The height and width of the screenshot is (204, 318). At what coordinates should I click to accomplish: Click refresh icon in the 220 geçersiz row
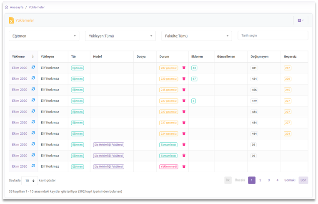(33, 78)
